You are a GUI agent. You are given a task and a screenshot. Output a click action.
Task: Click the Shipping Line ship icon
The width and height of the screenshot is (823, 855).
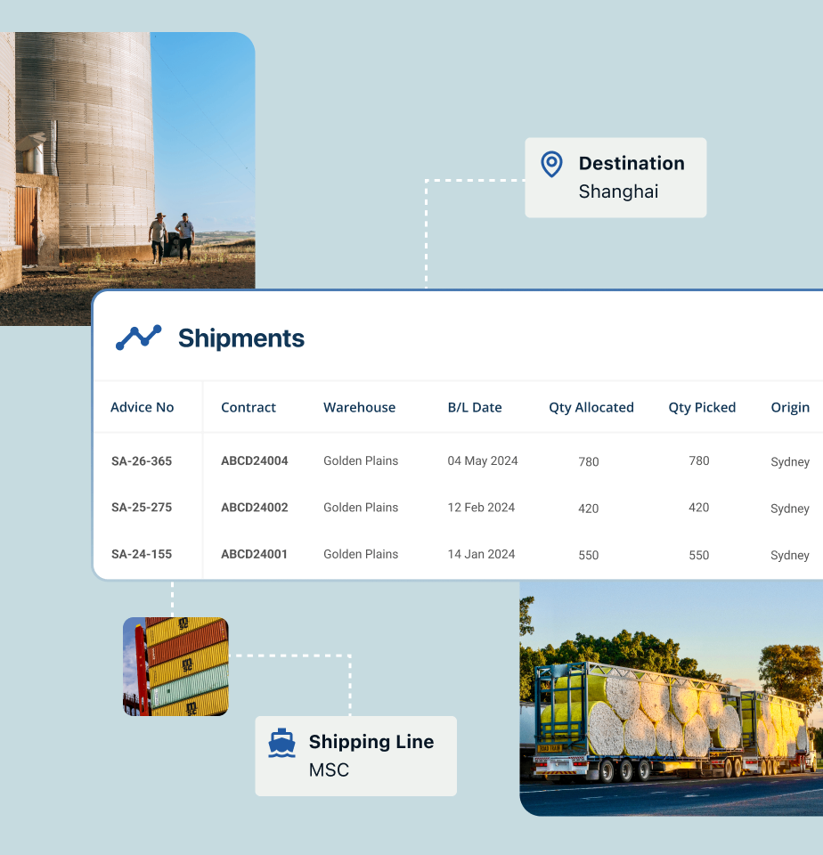pos(282,743)
